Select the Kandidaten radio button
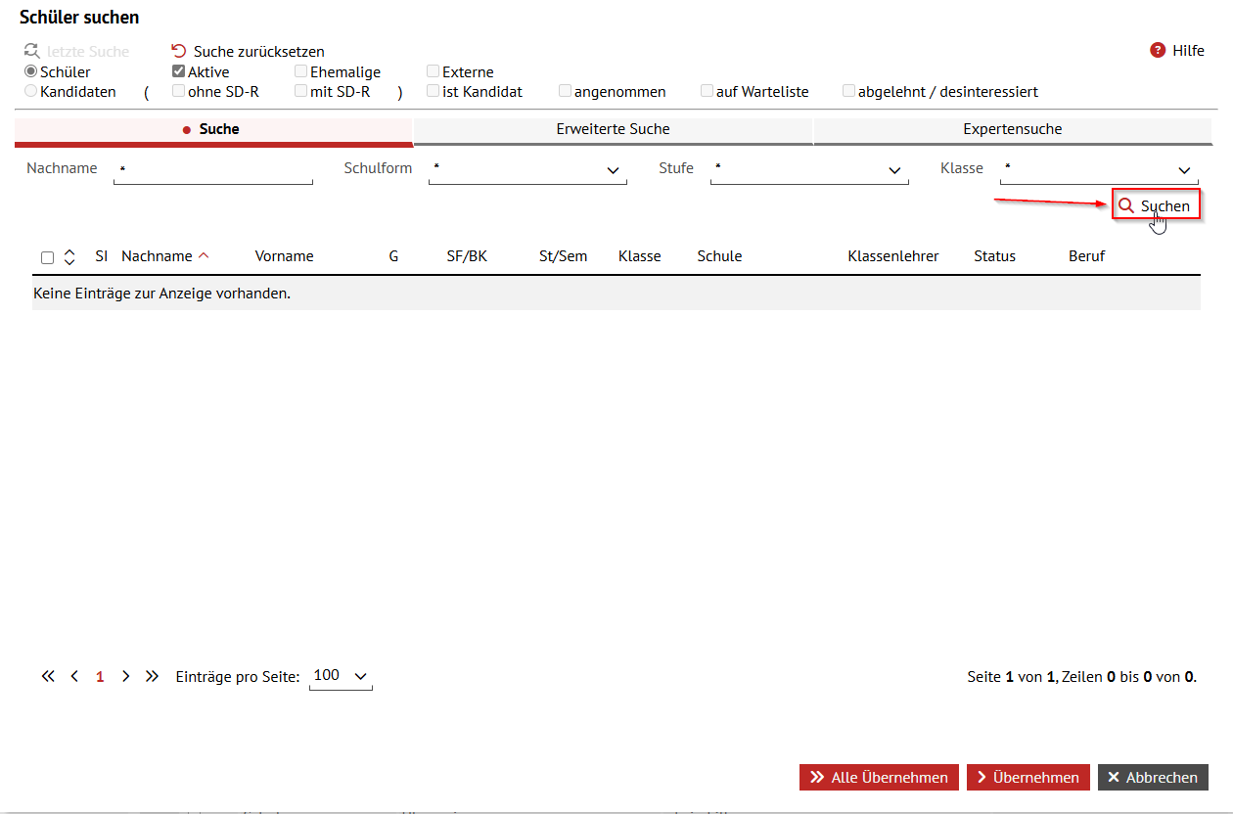1233x814 pixels. (30, 91)
